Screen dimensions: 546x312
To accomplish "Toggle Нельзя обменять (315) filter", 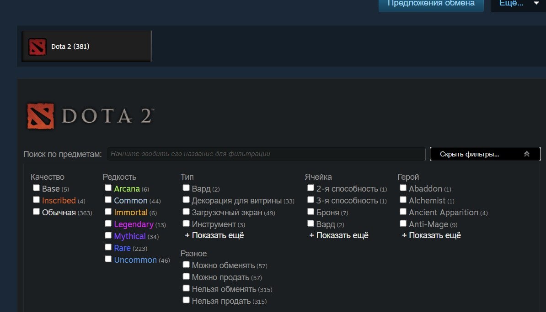I will pyautogui.click(x=186, y=288).
